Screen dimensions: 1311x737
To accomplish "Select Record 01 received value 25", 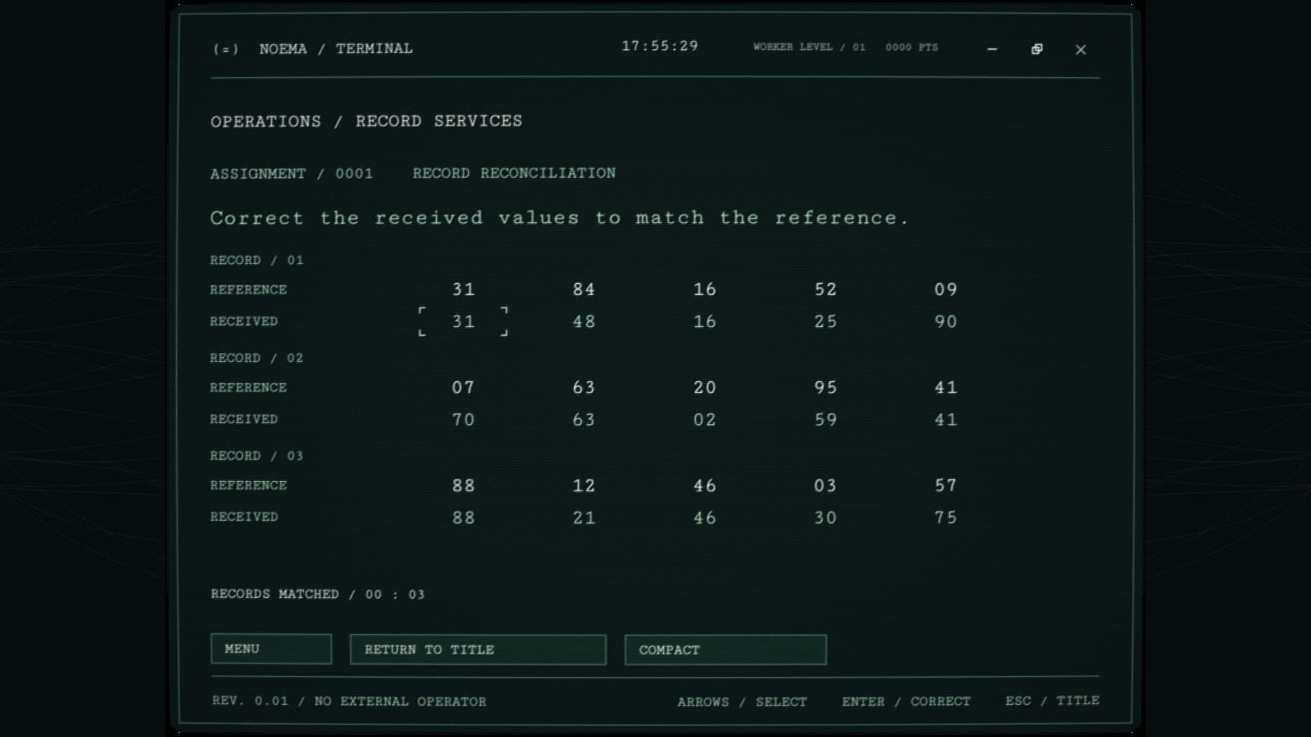I will tap(826, 321).
